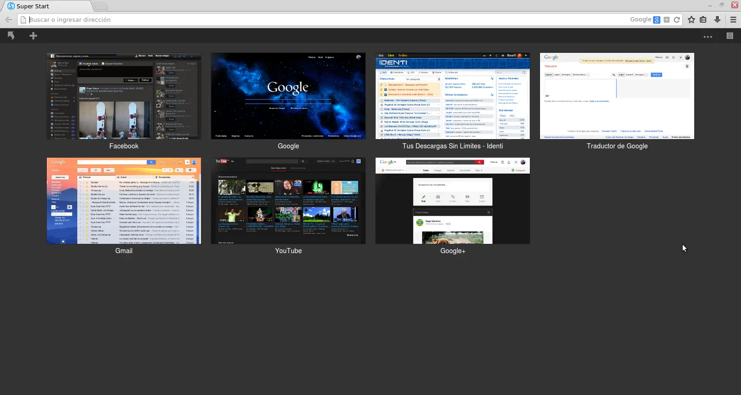This screenshot has width=741, height=395.
Task: Open the downloads arrow panel
Action: (x=717, y=19)
